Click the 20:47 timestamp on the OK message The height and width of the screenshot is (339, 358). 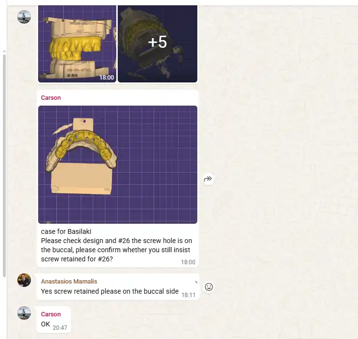(x=60, y=328)
